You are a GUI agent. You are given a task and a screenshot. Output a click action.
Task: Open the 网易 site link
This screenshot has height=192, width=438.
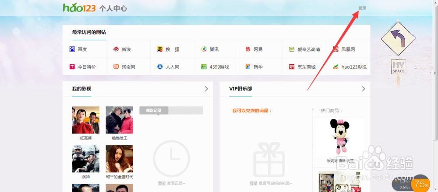[258, 49]
